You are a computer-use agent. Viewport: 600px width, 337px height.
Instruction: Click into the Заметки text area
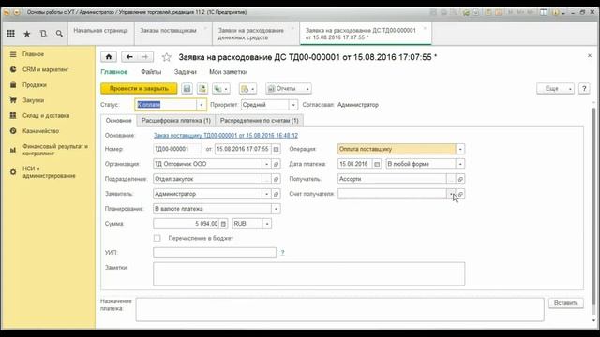[309, 273]
